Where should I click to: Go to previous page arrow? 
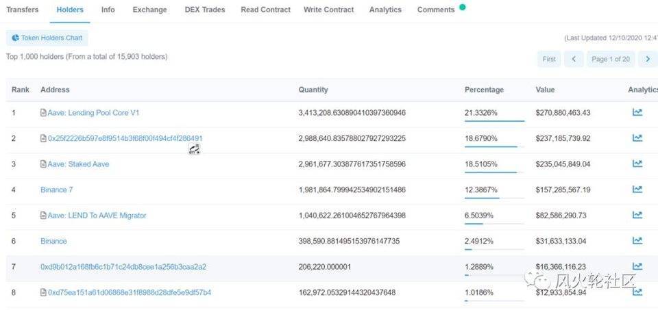click(x=574, y=59)
